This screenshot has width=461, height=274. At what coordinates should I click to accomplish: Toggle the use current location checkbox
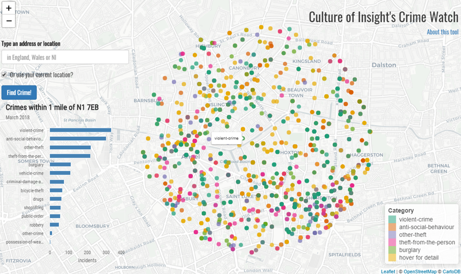click(4, 74)
